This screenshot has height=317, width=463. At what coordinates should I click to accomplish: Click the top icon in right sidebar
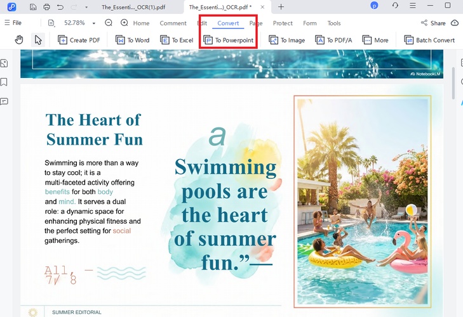[x=462, y=63]
